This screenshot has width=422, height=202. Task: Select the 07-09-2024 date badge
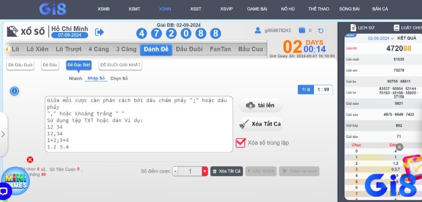pyautogui.click(x=70, y=35)
